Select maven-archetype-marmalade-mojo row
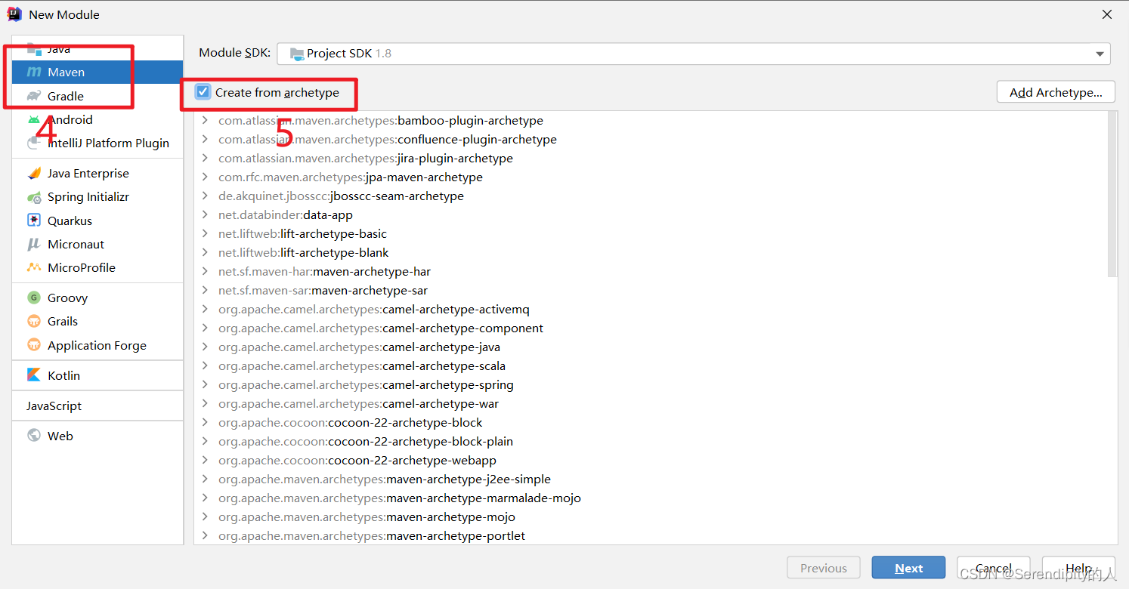 coord(651,498)
